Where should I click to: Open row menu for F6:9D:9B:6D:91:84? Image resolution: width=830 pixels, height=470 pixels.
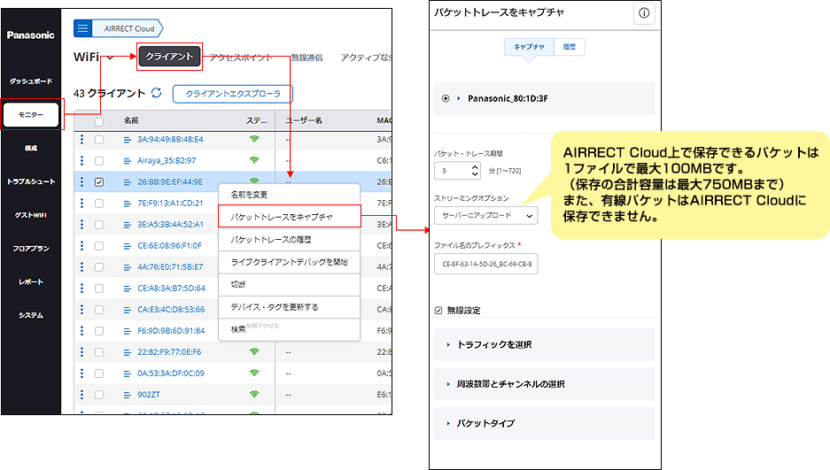coord(81,330)
